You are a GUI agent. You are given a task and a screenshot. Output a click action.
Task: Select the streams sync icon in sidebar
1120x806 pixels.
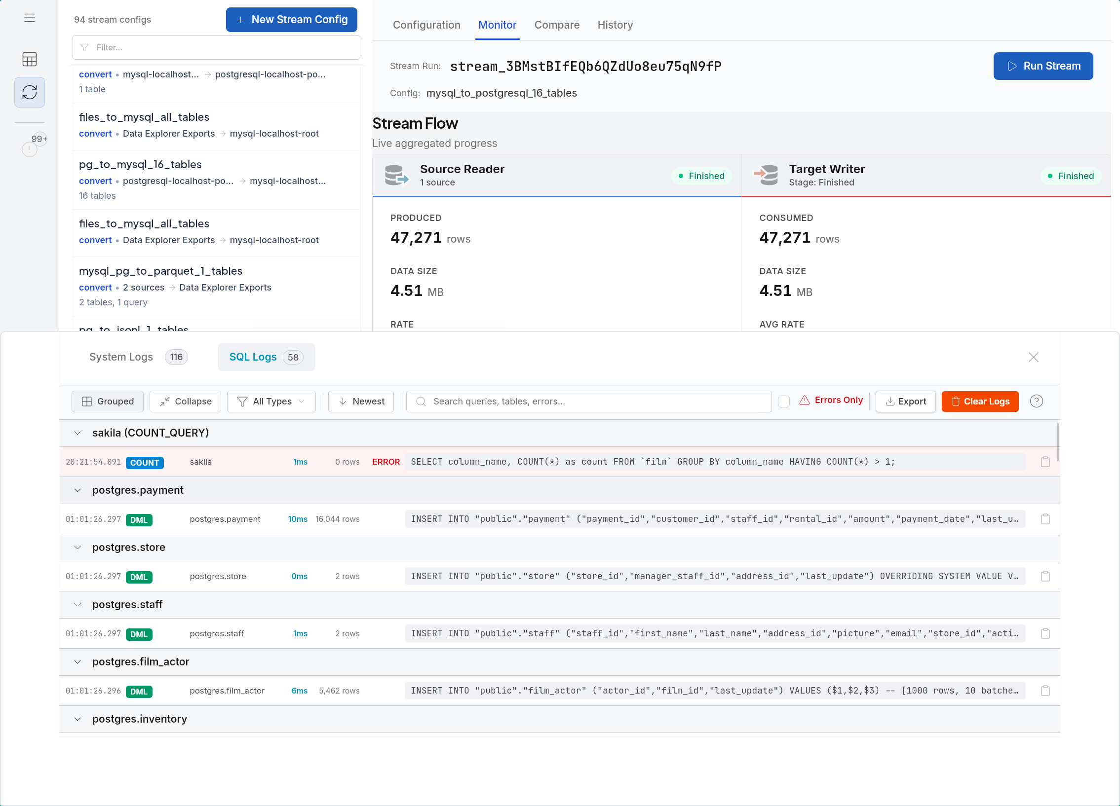click(x=30, y=92)
